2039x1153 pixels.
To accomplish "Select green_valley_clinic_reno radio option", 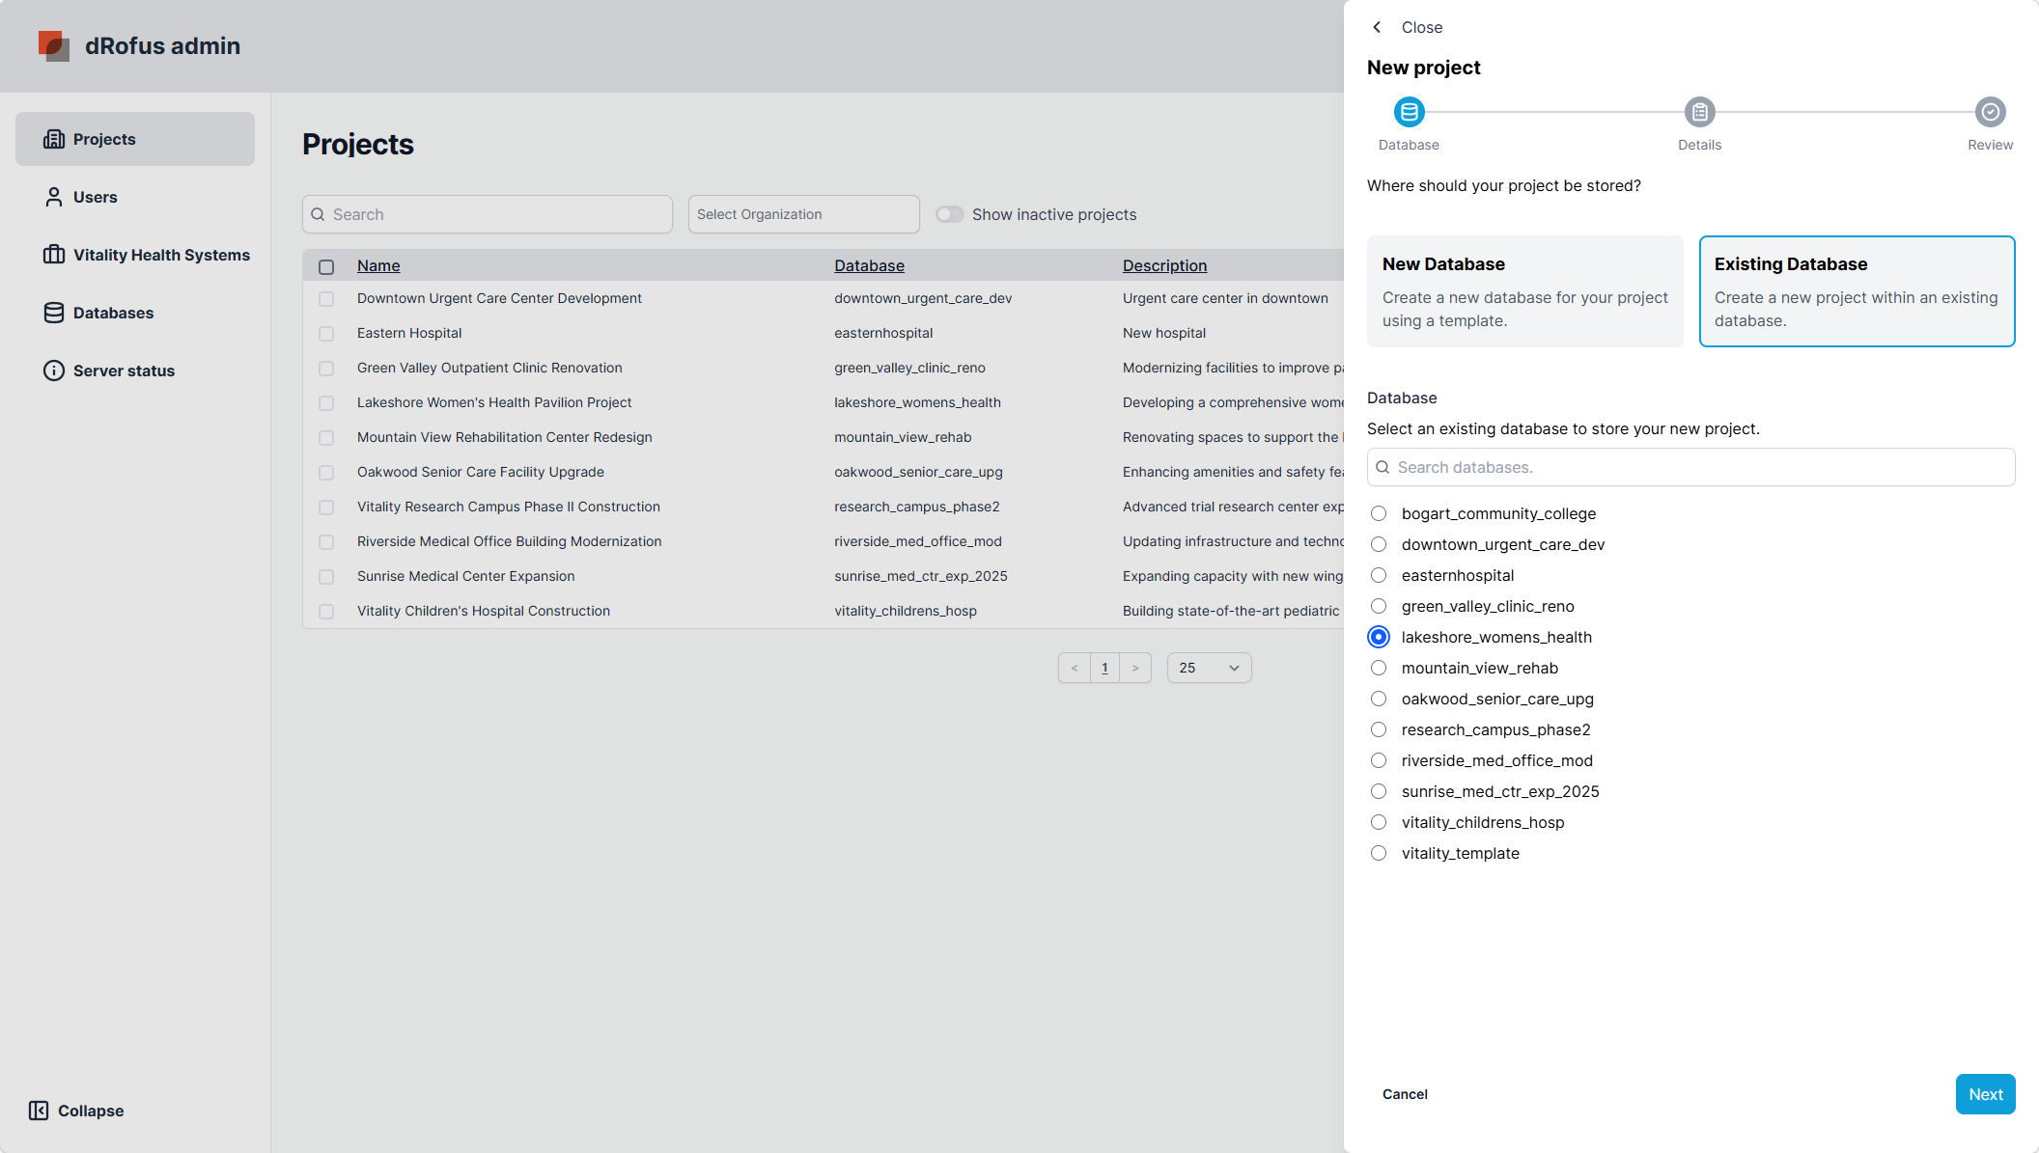I will pos(1379,606).
